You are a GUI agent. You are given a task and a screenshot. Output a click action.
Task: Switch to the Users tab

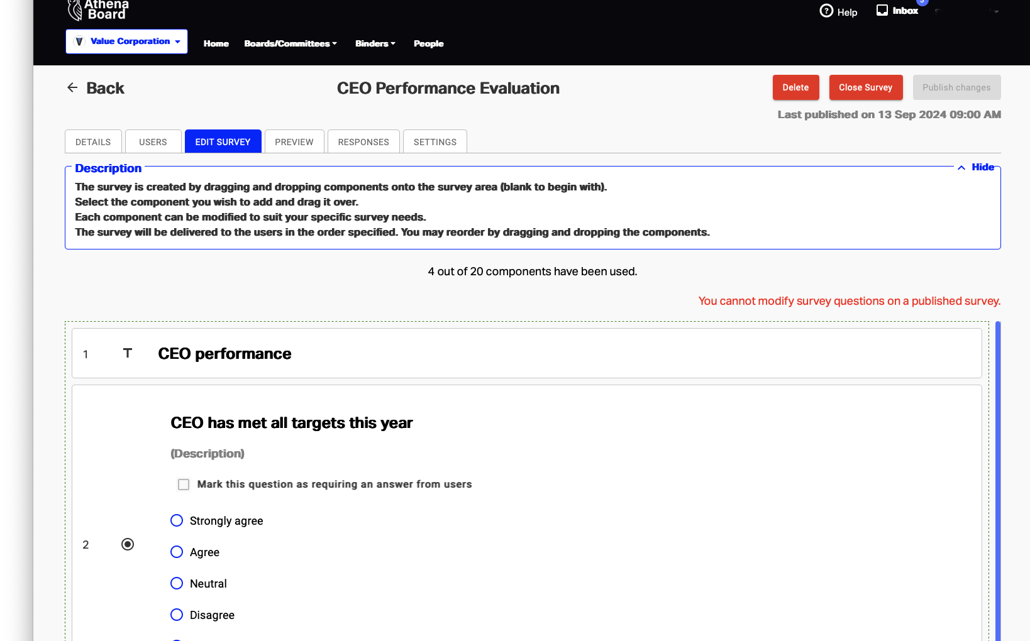click(153, 141)
